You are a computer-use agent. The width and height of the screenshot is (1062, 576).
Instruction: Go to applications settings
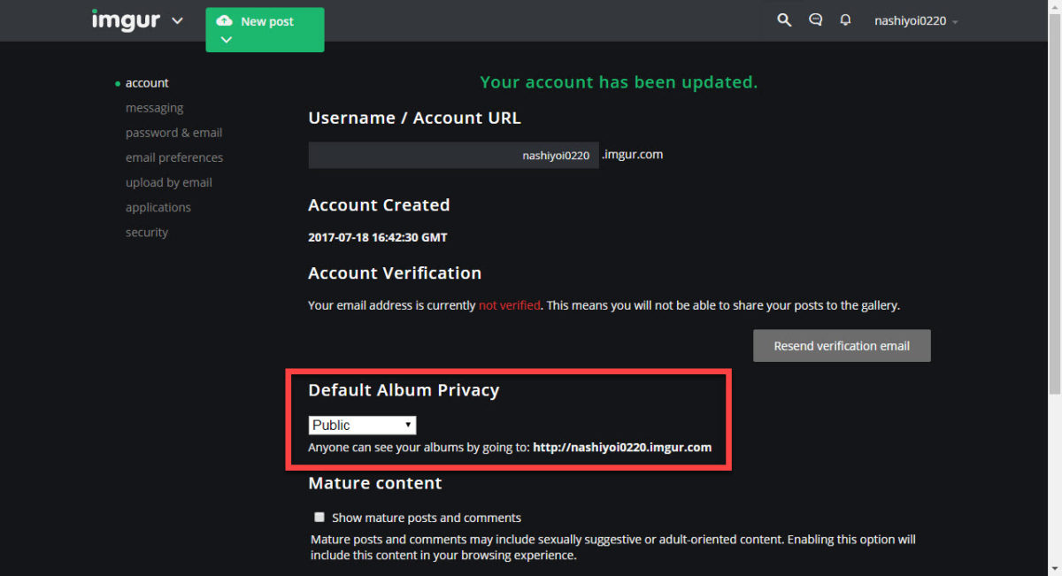[x=158, y=207]
